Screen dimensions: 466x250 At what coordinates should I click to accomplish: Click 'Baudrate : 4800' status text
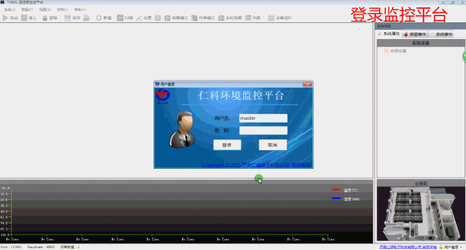pos(41,247)
